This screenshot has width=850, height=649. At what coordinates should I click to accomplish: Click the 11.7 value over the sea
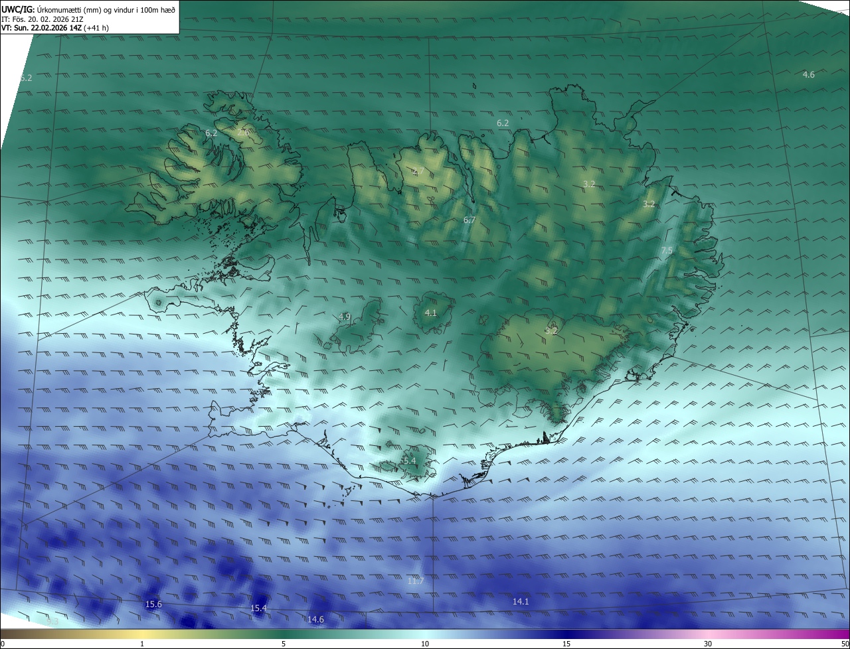click(x=415, y=581)
